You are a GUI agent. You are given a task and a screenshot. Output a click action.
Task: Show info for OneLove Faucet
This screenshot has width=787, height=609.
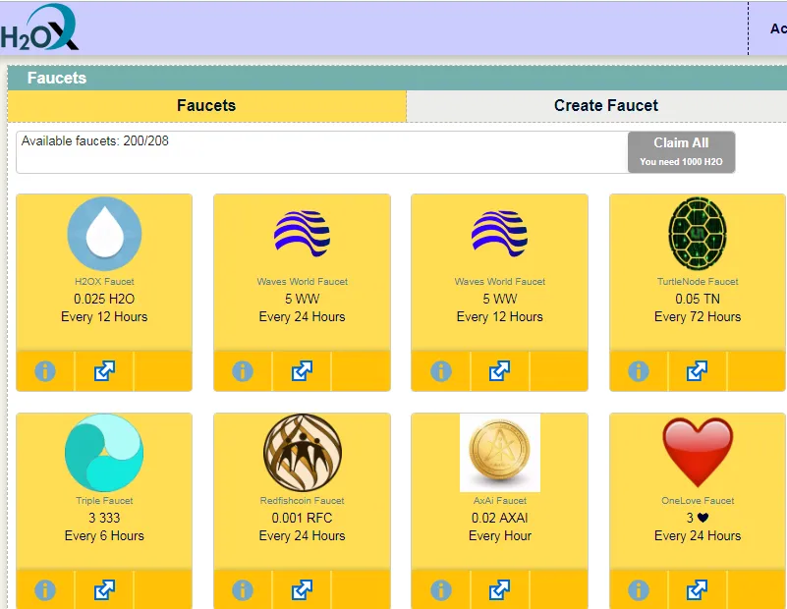tap(639, 590)
